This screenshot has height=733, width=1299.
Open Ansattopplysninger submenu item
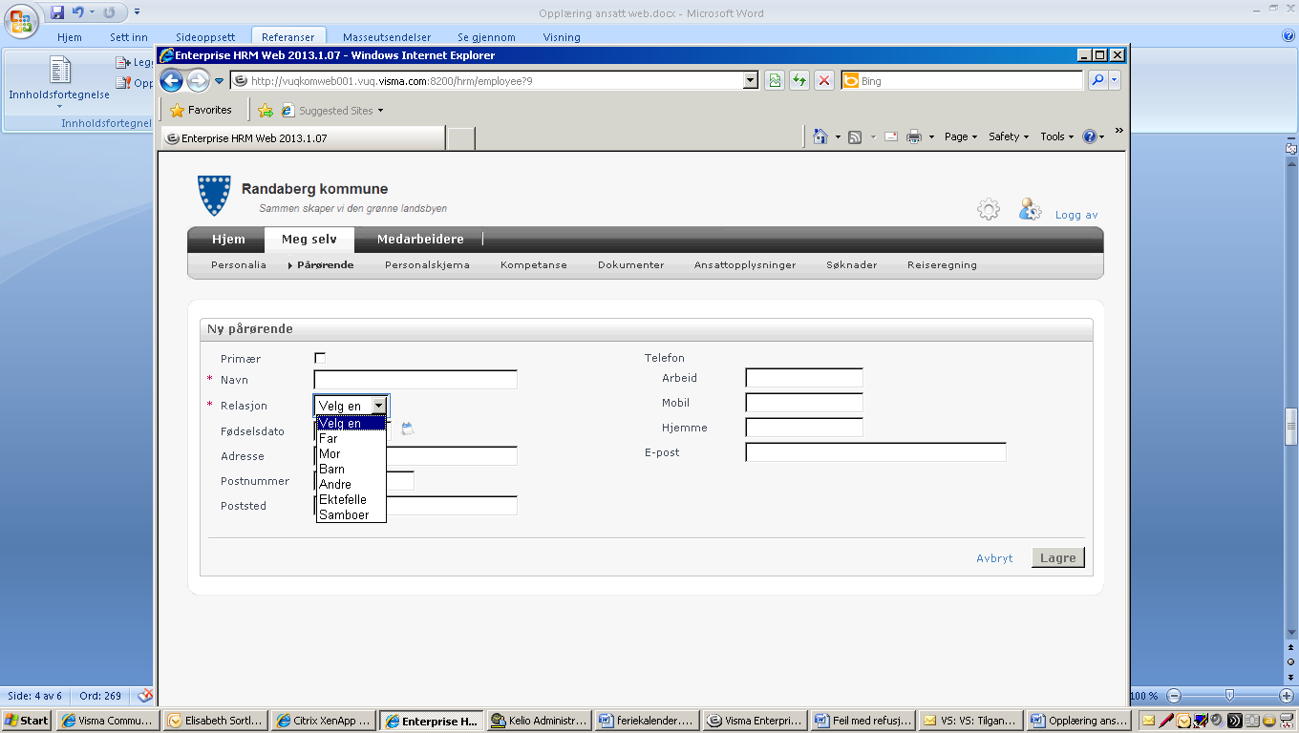pos(745,265)
